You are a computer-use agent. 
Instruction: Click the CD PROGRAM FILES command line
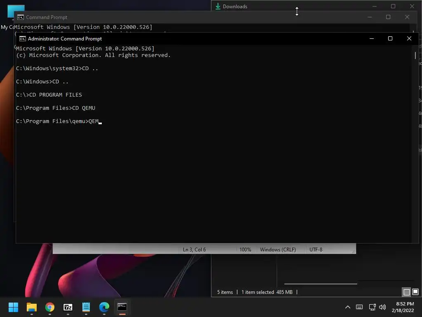point(49,95)
